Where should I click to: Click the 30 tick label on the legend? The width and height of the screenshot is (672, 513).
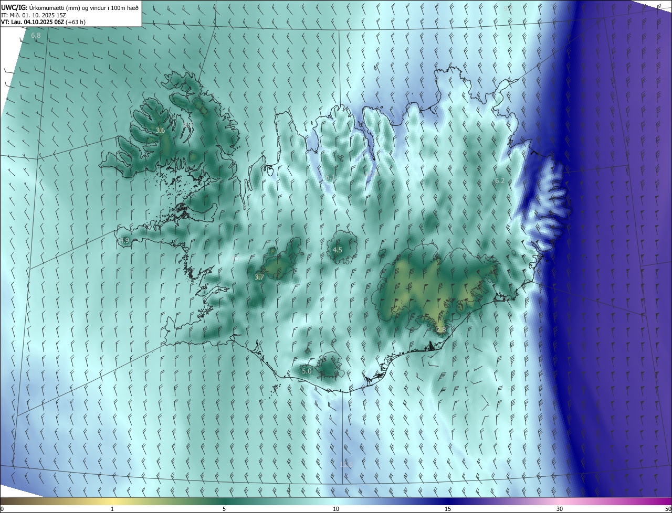(x=560, y=509)
